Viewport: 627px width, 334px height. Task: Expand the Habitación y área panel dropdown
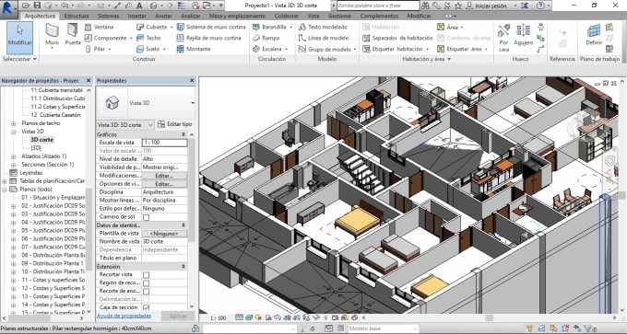pos(427,59)
